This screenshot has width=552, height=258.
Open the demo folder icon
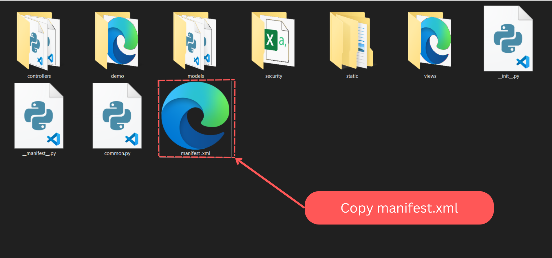pos(117,40)
